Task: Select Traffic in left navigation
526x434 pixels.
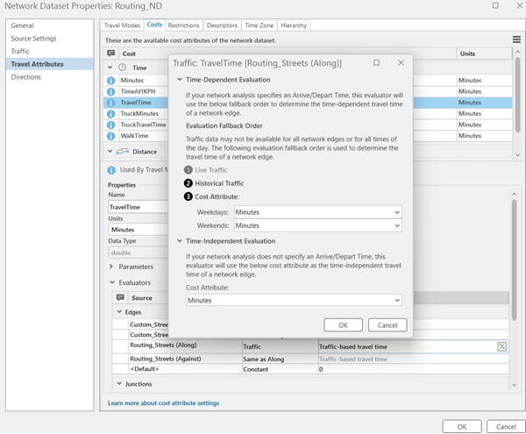Action: click(50, 51)
